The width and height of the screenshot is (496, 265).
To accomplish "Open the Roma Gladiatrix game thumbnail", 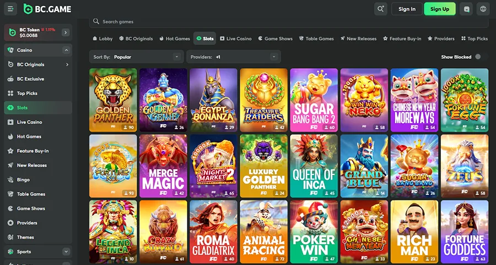I will 213,232.
